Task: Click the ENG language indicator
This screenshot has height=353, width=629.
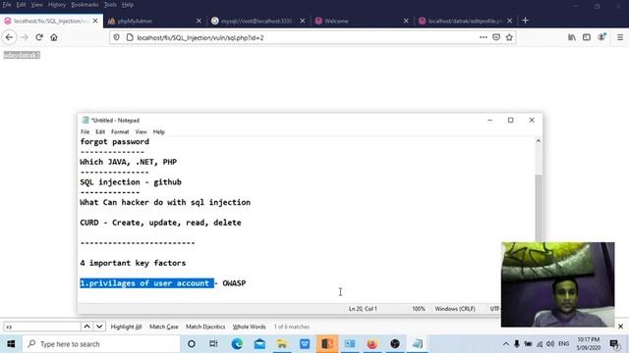Action: coord(563,344)
